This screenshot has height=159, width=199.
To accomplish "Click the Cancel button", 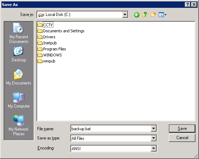I will [182, 138].
